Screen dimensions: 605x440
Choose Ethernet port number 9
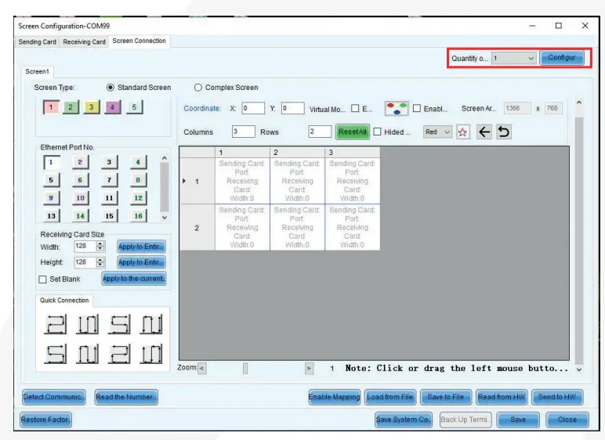51,198
